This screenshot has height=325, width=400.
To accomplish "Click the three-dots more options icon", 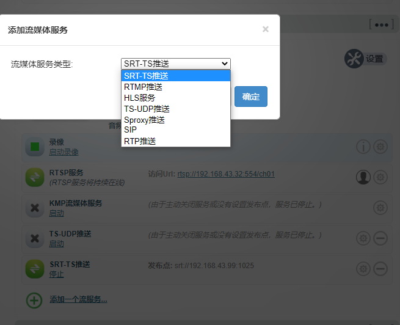I will pyautogui.click(x=380, y=24).
